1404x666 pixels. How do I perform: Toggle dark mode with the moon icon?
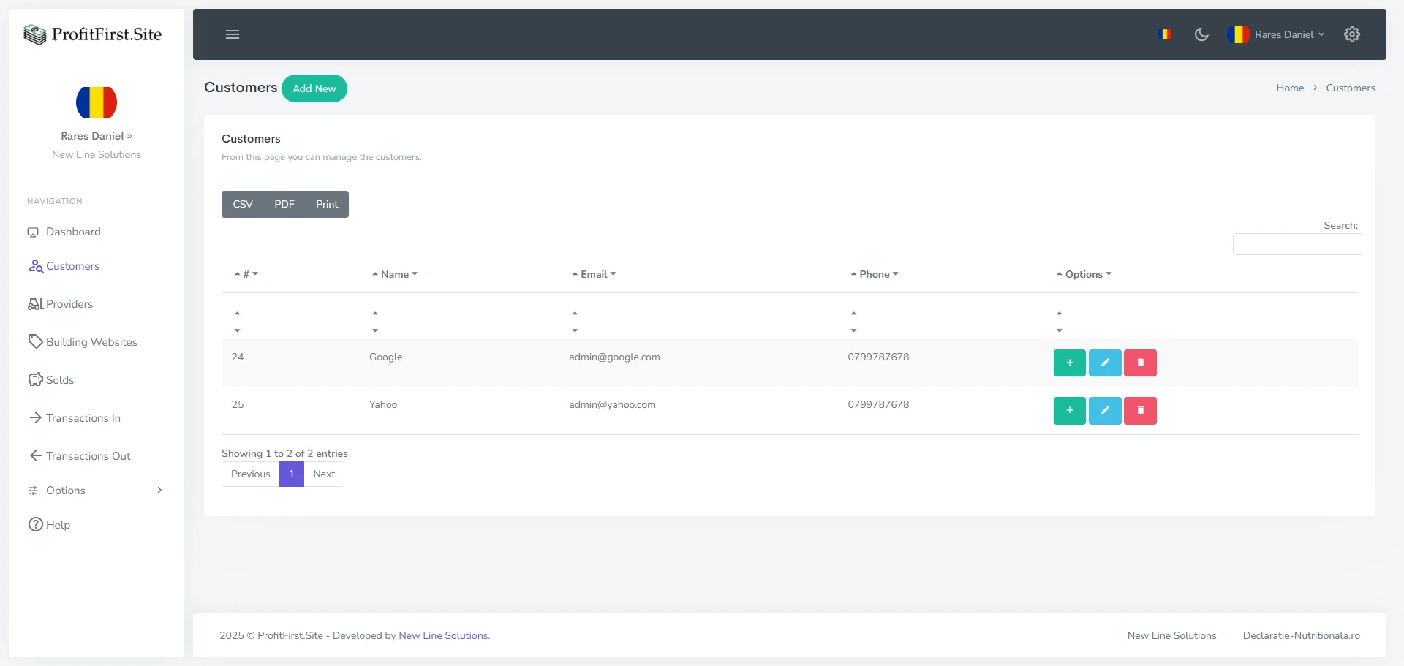[x=1201, y=34]
